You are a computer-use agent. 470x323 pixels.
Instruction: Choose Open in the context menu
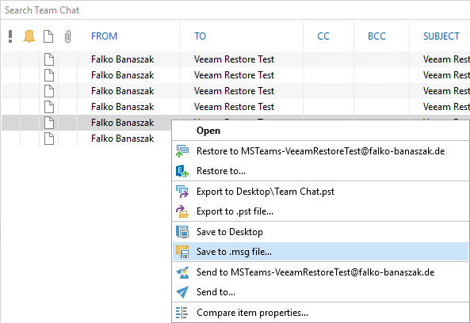pos(320,131)
